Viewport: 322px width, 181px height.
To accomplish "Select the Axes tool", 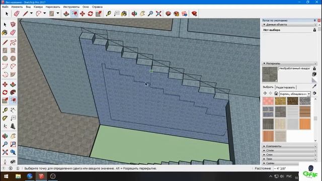I will (5, 126).
